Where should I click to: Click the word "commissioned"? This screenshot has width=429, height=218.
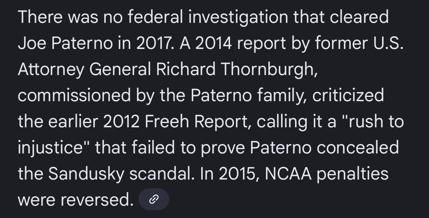74,95
